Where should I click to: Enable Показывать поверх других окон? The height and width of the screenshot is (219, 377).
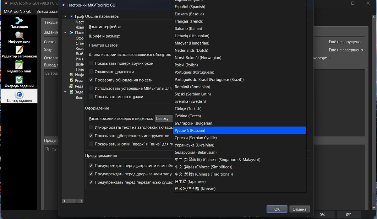91,63
